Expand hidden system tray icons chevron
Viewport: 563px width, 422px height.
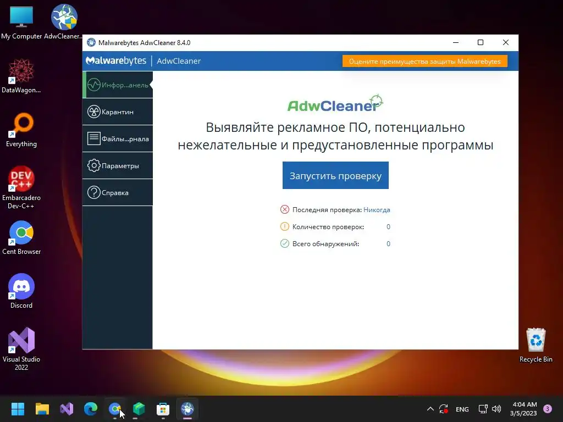point(430,409)
